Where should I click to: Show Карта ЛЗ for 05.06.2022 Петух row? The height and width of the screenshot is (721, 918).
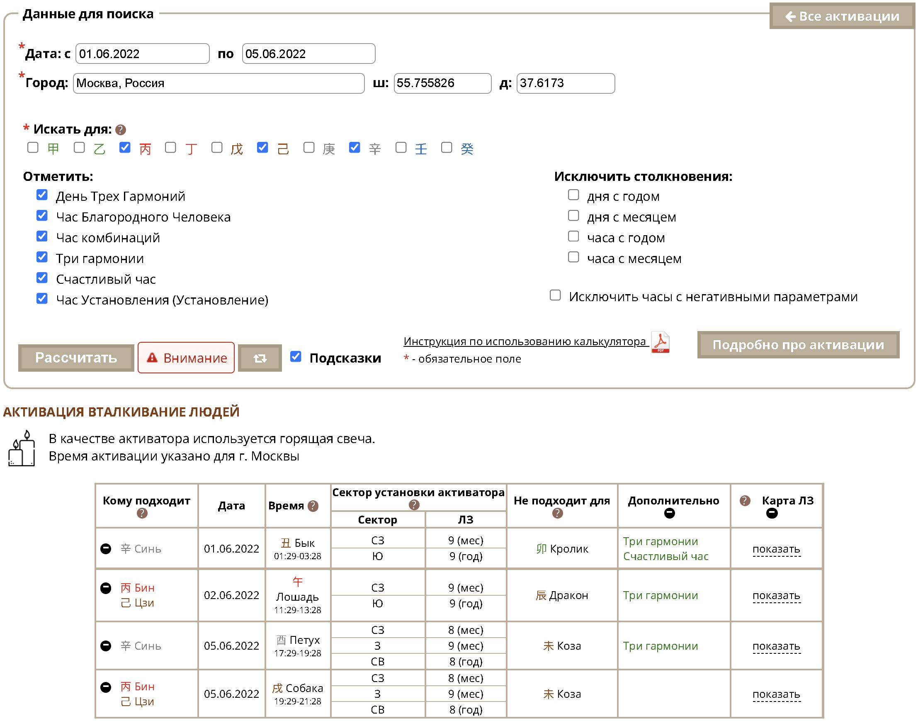pyautogui.click(x=776, y=647)
